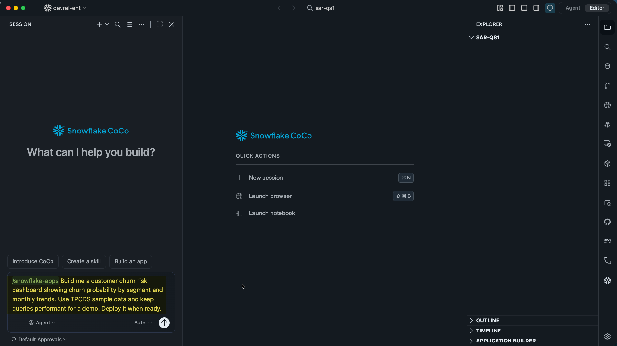The height and width of the screenshot is (346, 617).
Task: Open new session dropdown chevron
Action: coord(107,24)
